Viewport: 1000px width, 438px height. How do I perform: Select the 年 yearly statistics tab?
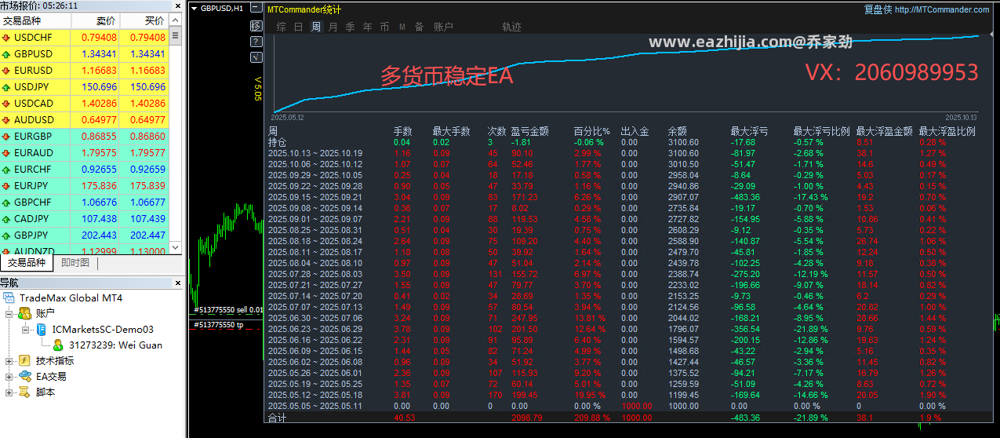point(367,27)
